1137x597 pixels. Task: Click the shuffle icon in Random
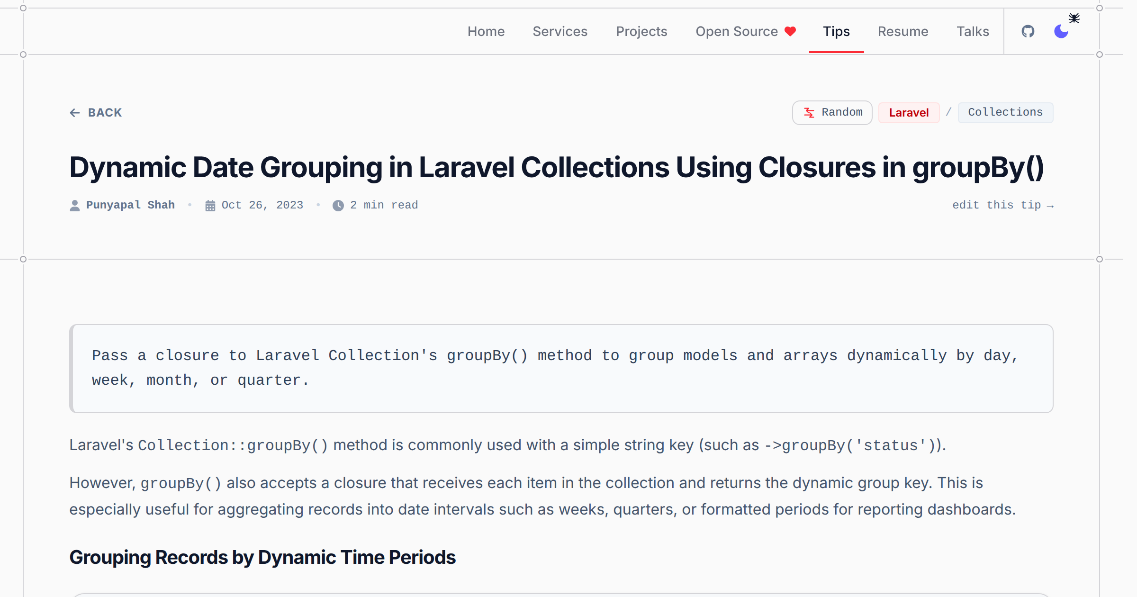tap(809, 112)
